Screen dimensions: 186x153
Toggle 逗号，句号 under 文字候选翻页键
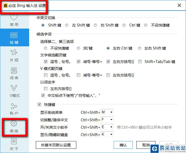[x=46, y=61]
